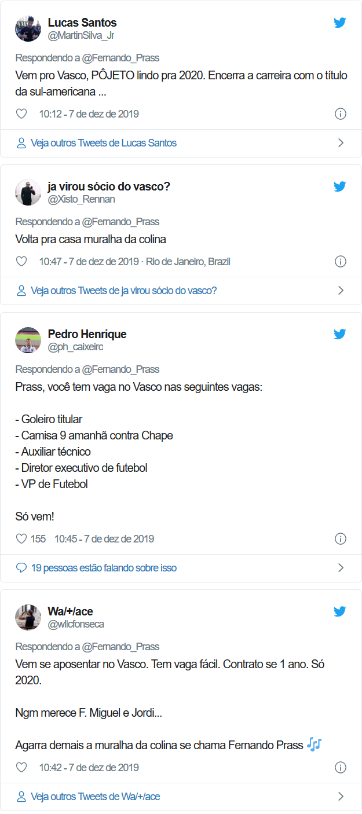Click @Fernando_Prass mention in Pedro Henrique's reply
362x814 pixels.
(x=120, y=369)
